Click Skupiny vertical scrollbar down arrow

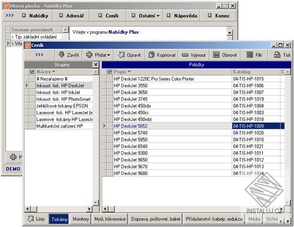pos(95,202)
